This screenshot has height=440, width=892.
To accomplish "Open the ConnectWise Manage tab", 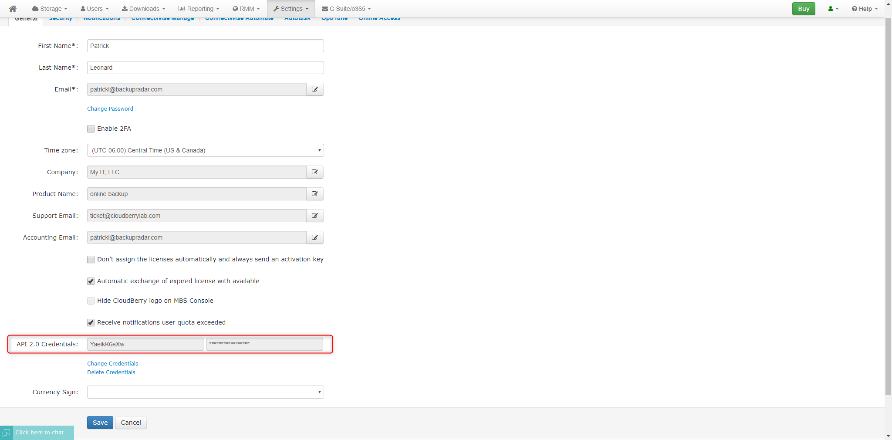I will (x=162, y=18).
